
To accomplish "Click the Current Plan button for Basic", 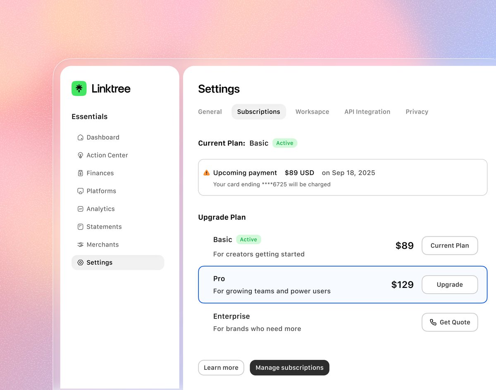I will 450,245.
